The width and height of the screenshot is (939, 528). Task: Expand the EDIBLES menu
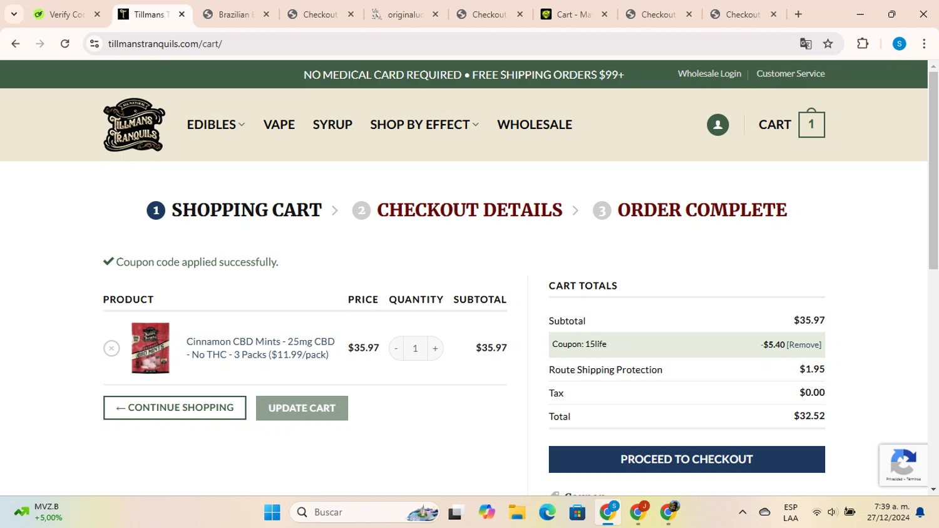(216, 125)
